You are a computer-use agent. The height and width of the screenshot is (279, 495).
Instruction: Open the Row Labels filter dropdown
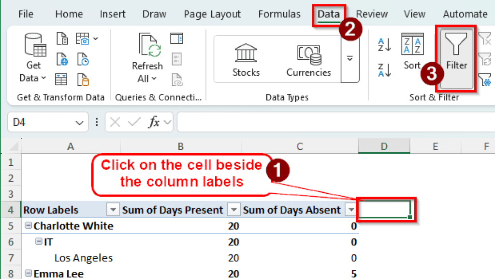tap(113, 210)
